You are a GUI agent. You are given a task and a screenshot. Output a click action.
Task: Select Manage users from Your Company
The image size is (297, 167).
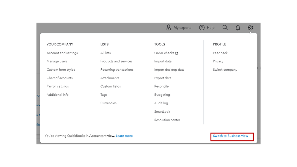pyautogui.click(x=57, y=61)
